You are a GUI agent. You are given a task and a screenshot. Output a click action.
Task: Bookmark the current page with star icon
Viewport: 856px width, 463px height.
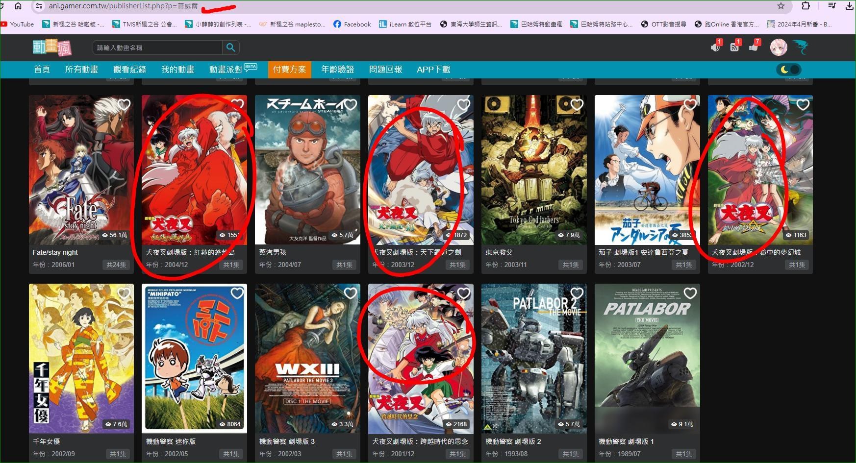click(781, 6)
